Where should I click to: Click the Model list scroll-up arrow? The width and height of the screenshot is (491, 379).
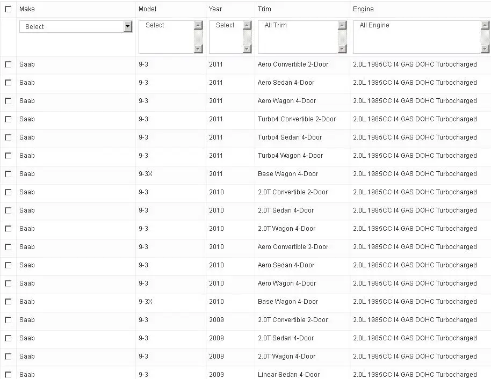tap(198, 25)
